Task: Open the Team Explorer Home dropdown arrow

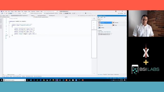Action: [126, 19]
